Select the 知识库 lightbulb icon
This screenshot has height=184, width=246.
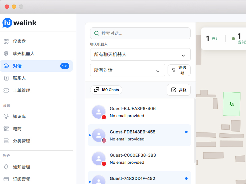pyautogui.click(x=6, y=117)
